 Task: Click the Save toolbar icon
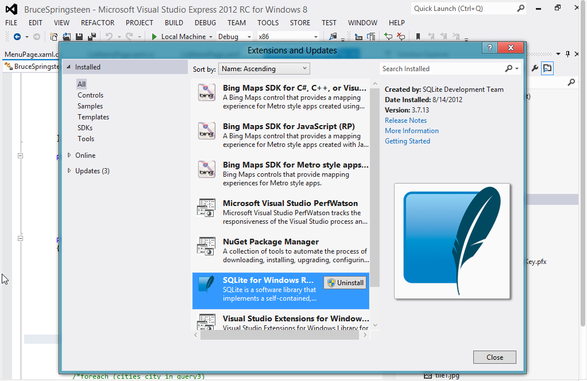(79, 37)
